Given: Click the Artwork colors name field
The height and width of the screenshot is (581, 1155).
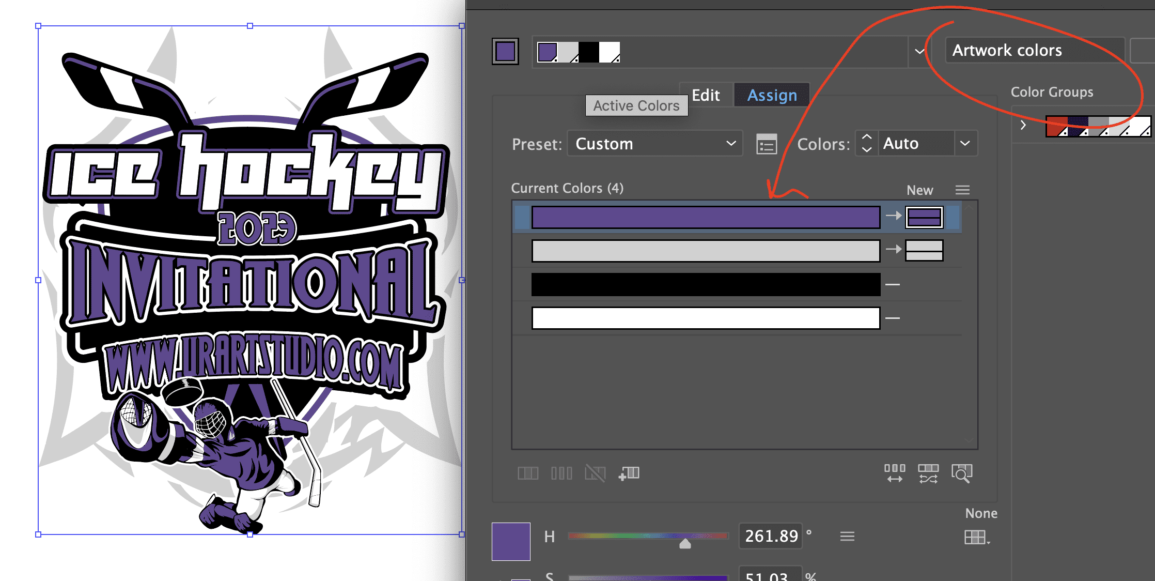Looking at the screenshot, I should [x=1035, y=50].
